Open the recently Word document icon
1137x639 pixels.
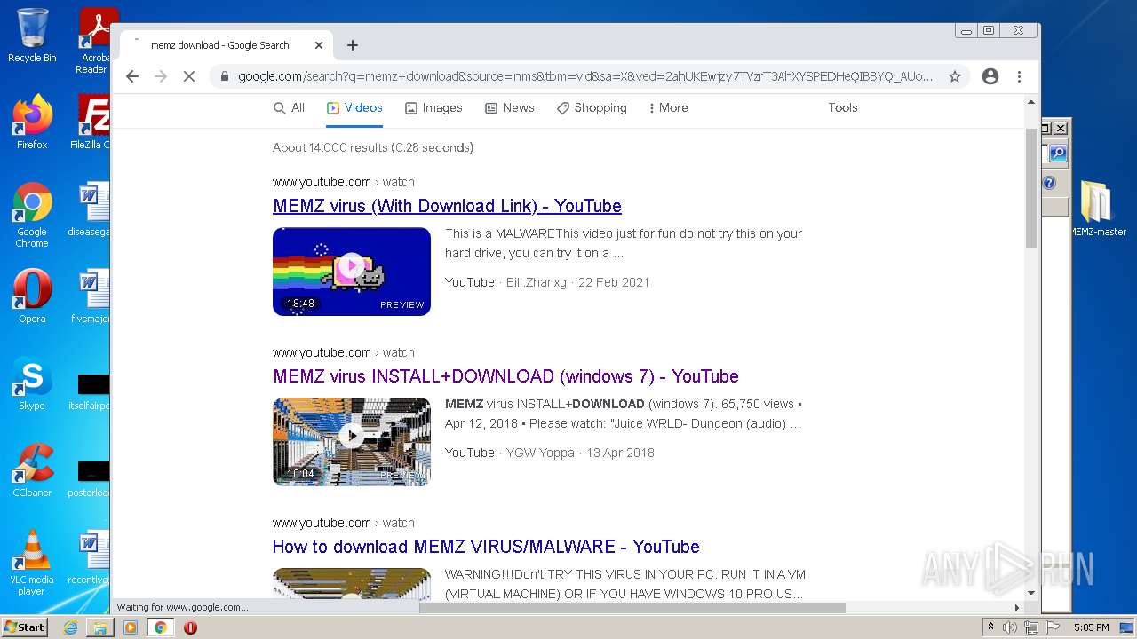coord(91,557)
